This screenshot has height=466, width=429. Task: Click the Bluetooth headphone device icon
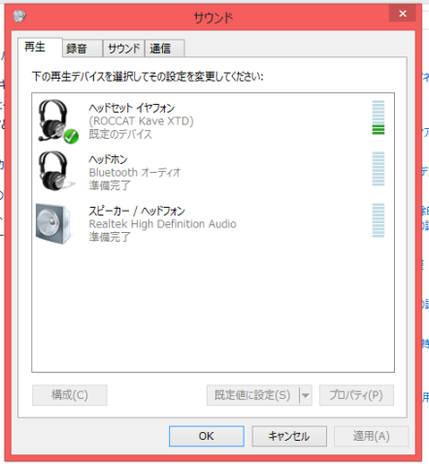point(55,171)
